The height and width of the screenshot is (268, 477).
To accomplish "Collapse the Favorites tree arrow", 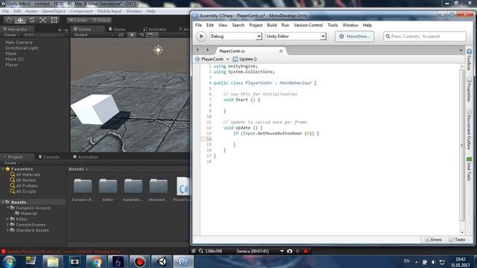I will [x=3, y=169].
